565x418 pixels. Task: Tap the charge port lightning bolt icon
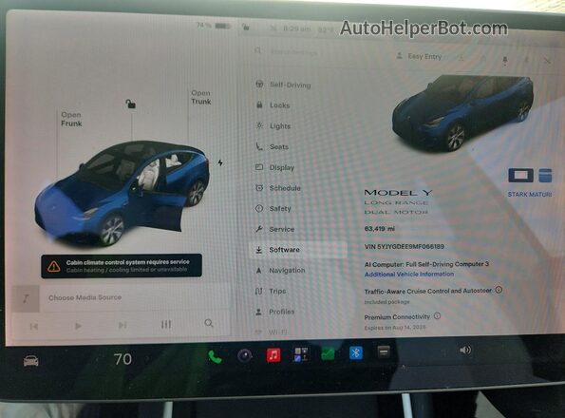click(x=220, y=162)
